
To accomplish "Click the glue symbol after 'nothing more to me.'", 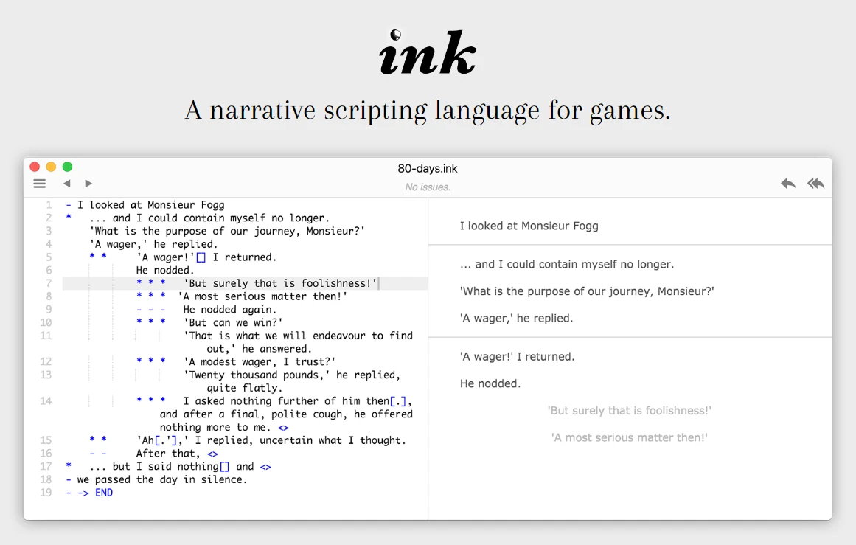I will tap(283, 428).
